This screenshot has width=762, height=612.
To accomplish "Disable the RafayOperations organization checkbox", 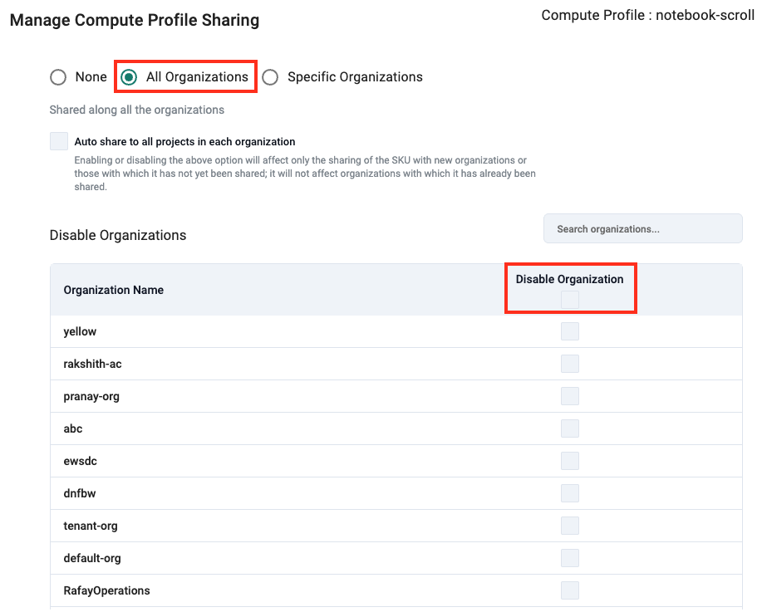I will point(570,590).
